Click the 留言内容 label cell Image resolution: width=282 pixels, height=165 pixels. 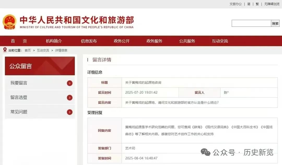(x=104, y=103)
